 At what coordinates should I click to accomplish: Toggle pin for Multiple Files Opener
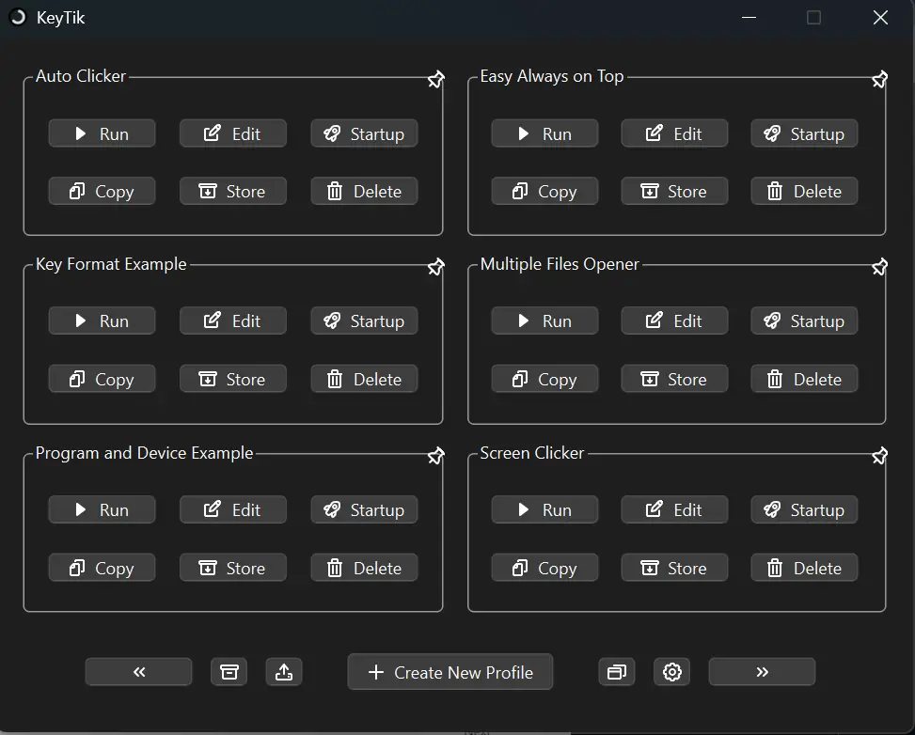(x=879, y=267)
